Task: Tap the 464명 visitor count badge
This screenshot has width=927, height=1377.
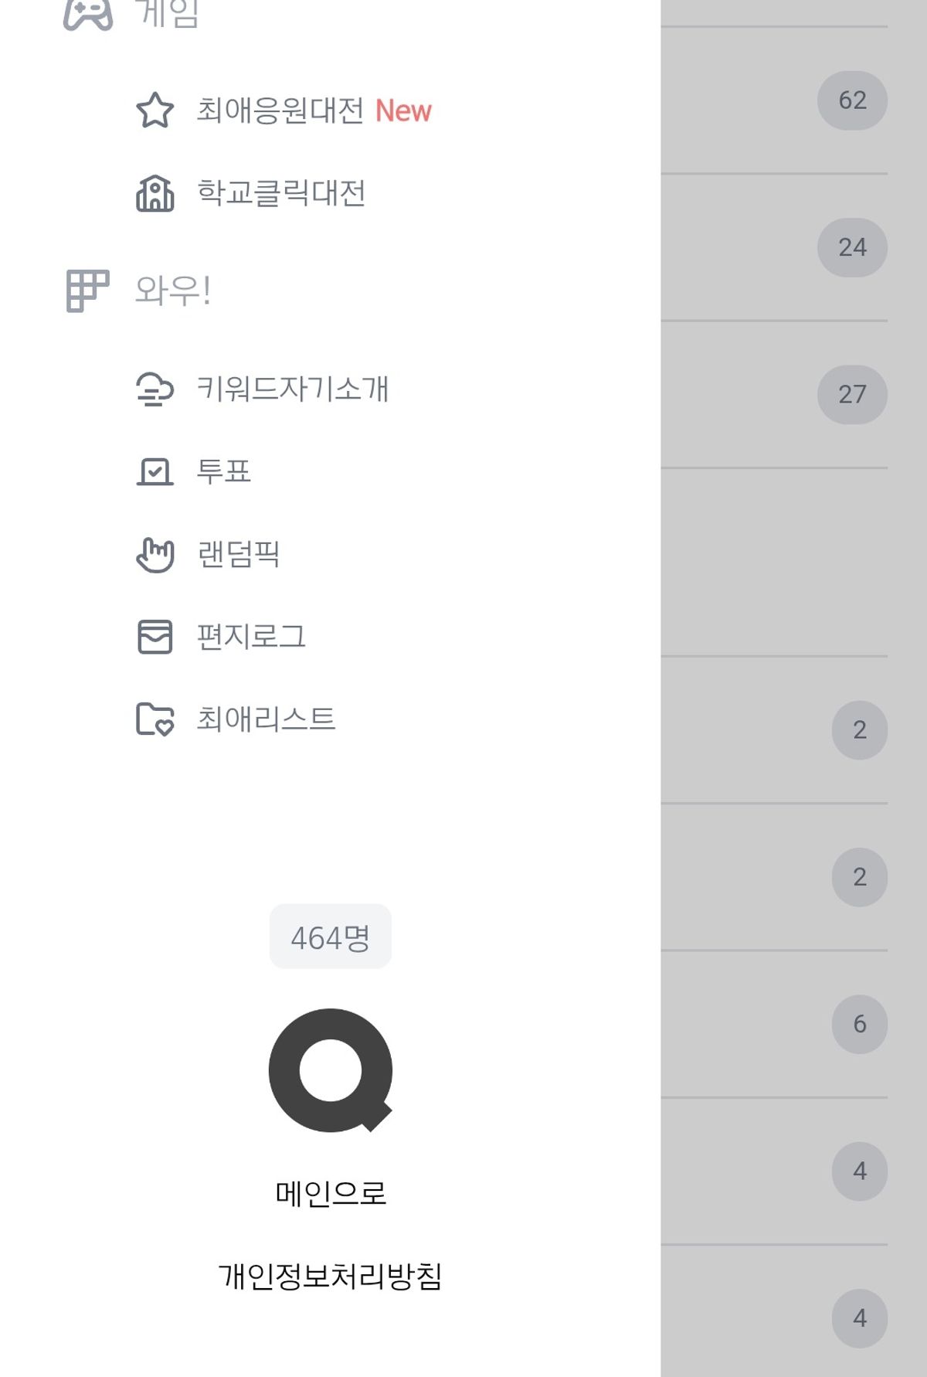Action: pos(331,937)
